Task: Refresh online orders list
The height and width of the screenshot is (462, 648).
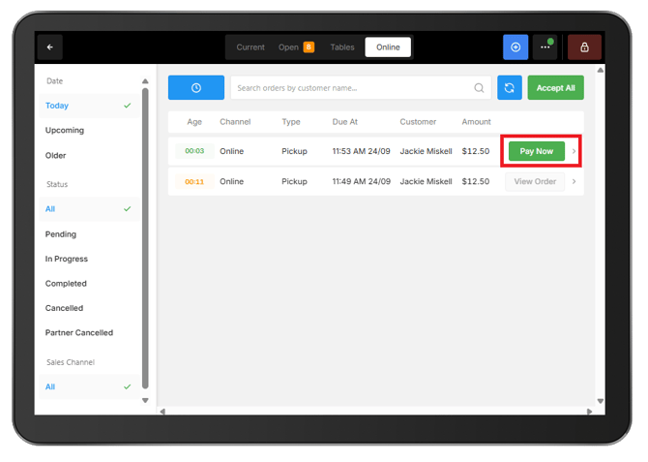Action: tap(509, 87)
